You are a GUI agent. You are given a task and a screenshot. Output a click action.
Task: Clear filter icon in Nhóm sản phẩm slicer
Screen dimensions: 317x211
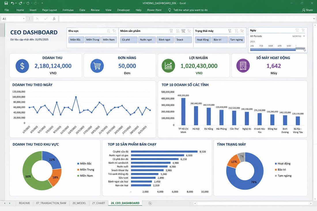(x=189, y=31)
